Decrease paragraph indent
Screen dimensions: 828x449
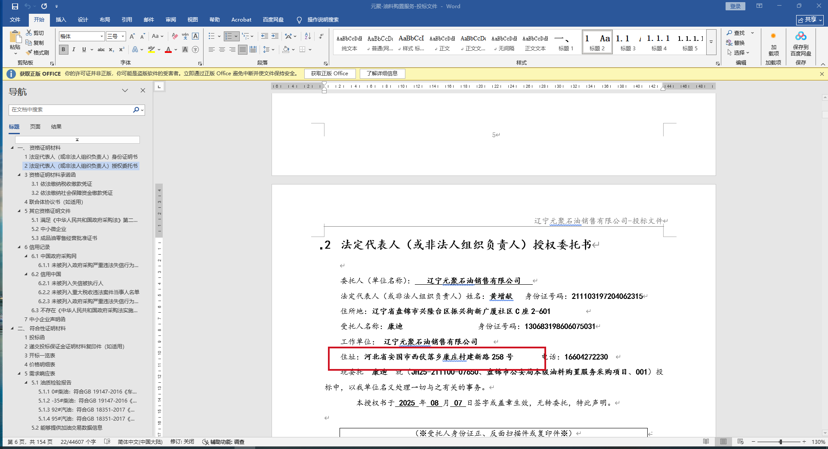(x=265, y=36)
